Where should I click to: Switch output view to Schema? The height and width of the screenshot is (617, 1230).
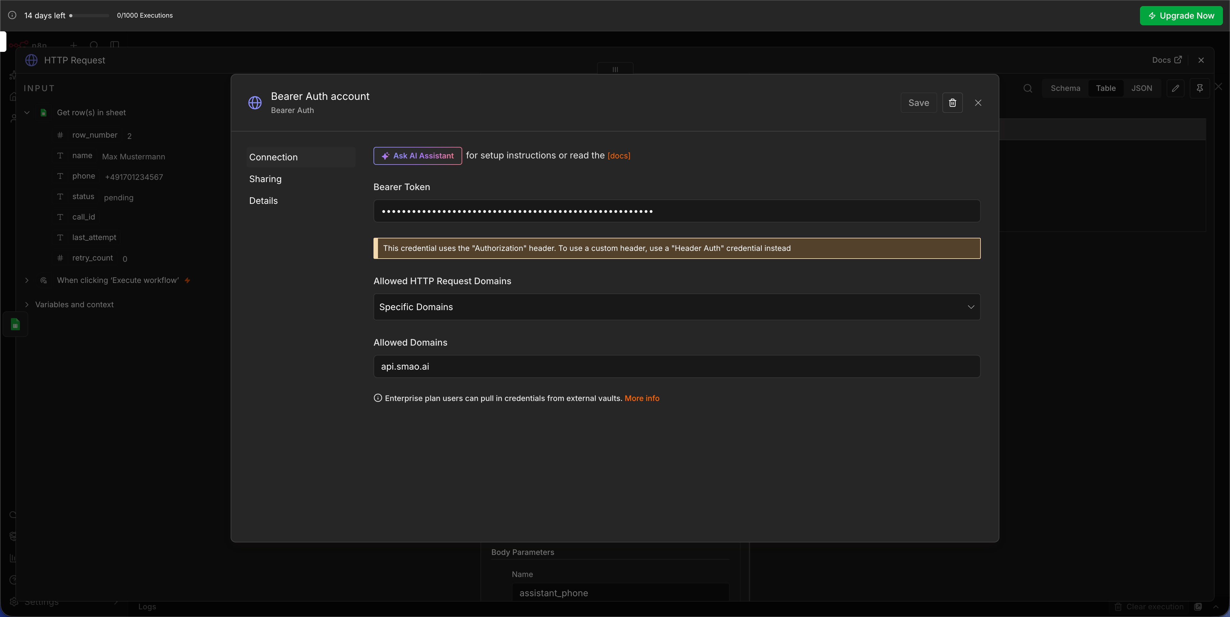[x=1065, y=88]
